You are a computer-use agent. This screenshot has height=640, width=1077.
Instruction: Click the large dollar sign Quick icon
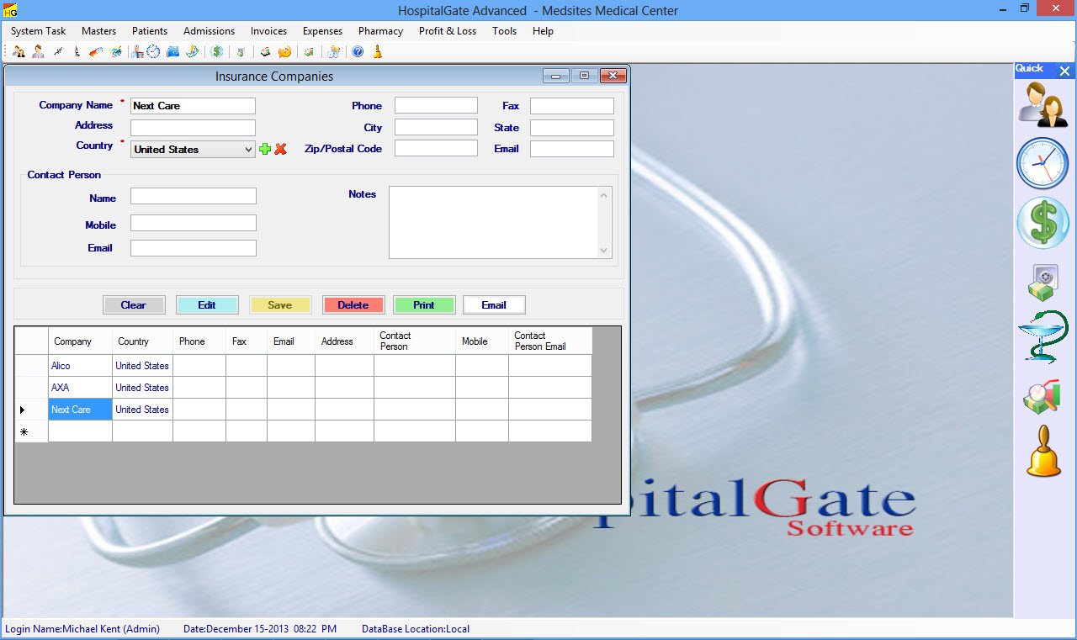coord(1043,223)
